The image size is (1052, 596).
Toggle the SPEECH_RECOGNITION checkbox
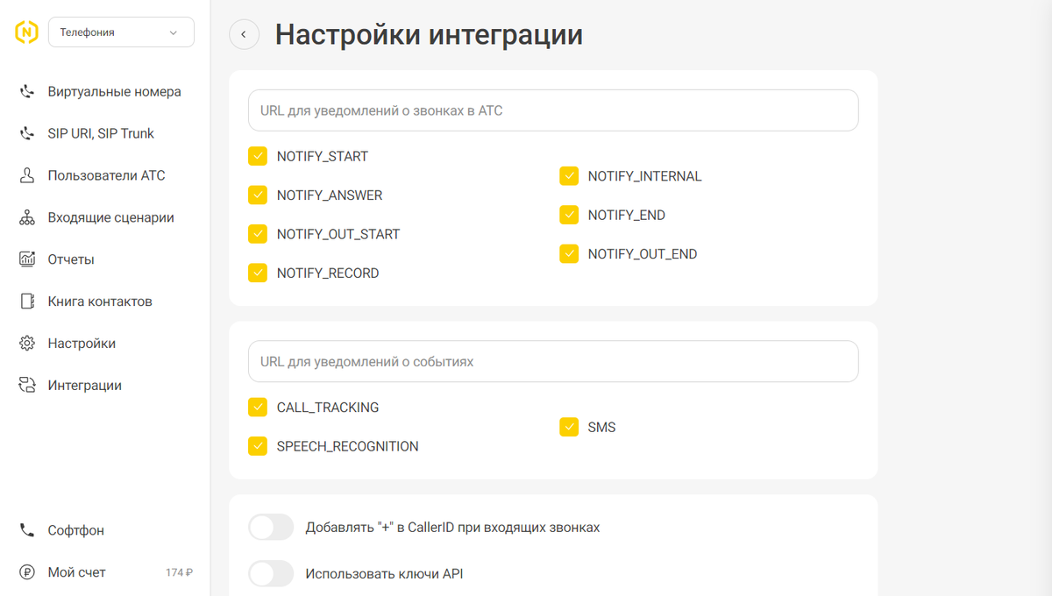258,446
